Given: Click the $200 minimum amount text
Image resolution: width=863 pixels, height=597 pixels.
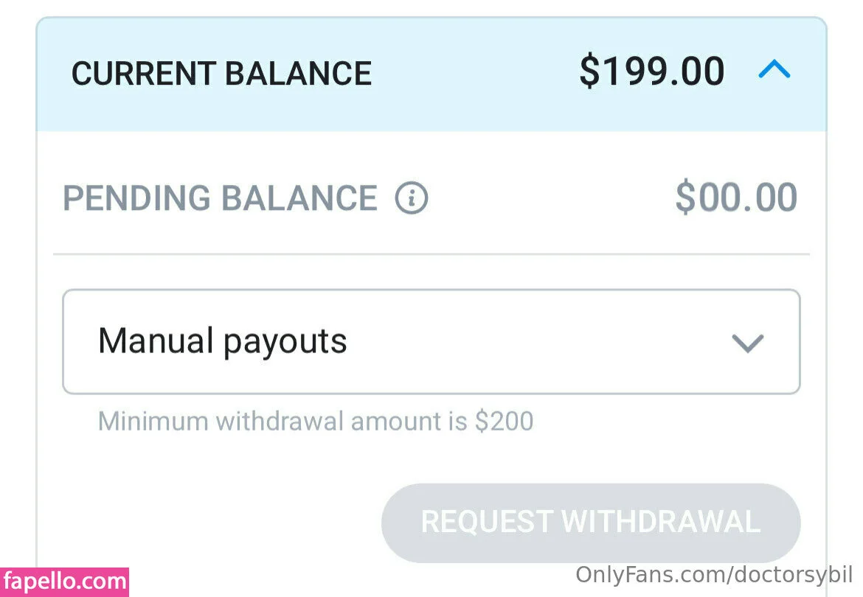Looking at the screenshot, I should pyautogui.click(x=504, y=422).
